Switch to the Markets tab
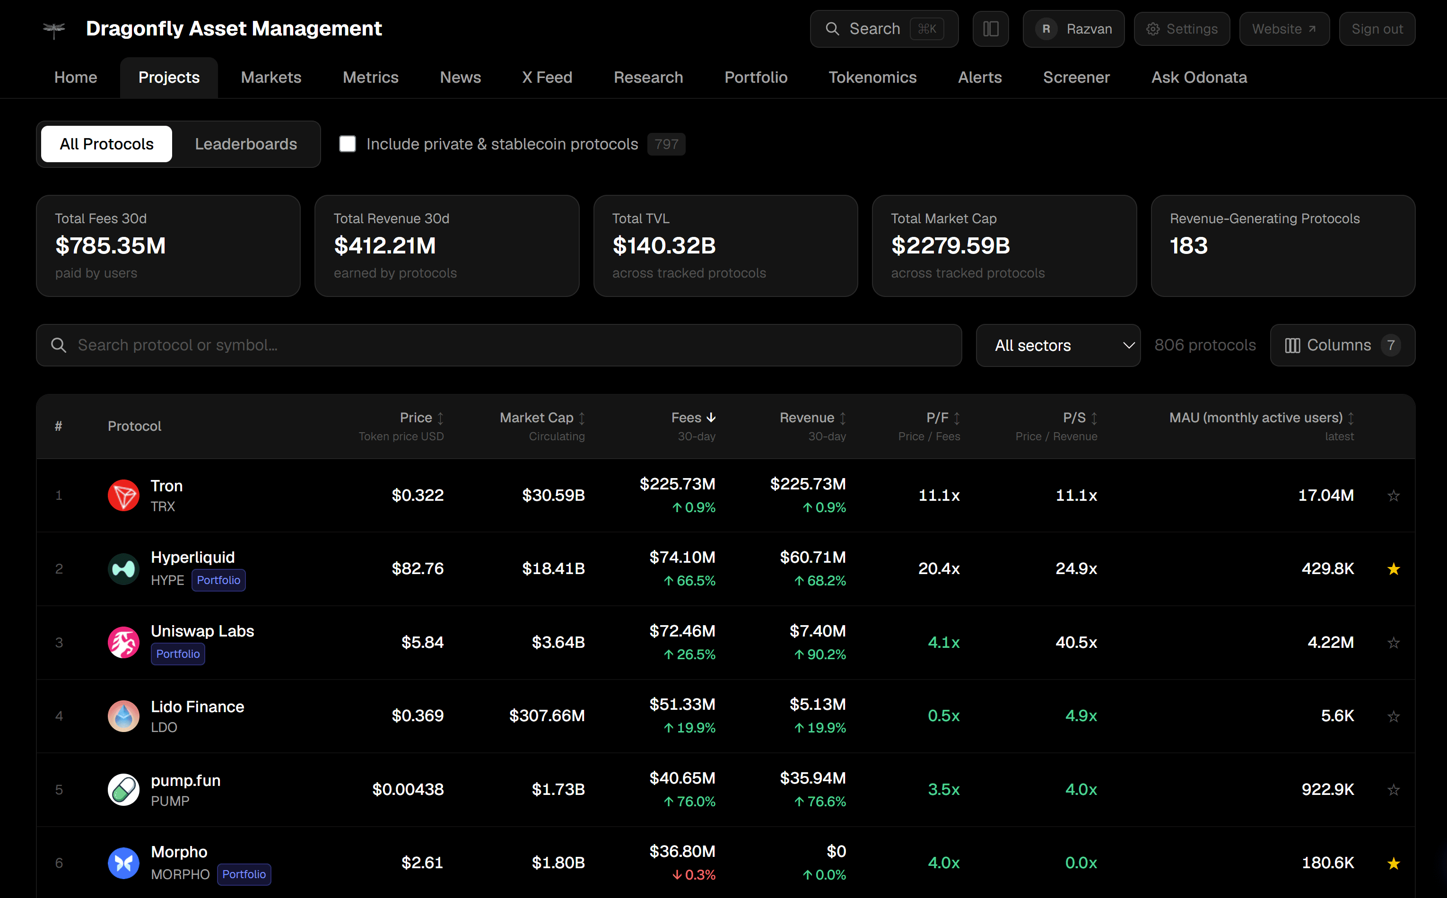 pyautogui.click(x=271, y=77)
